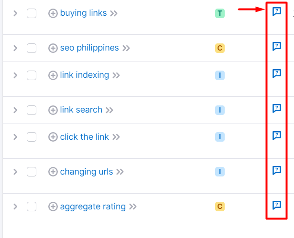Open question bubble for link search row
Screen dimensions: 294x238
[276, 108]
